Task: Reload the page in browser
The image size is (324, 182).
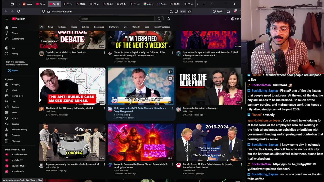Action: point(18,11)
